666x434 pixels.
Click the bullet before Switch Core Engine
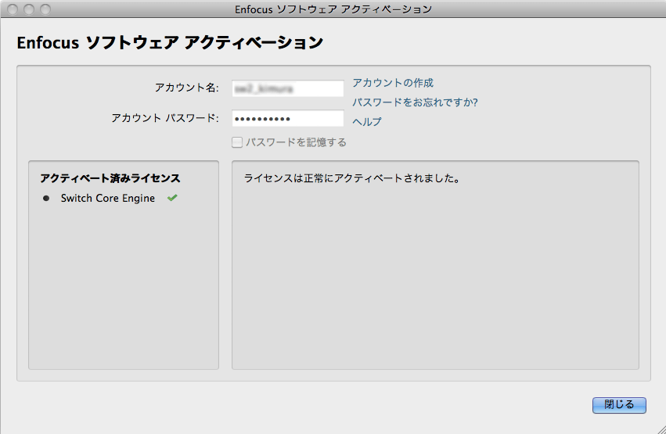46,198
